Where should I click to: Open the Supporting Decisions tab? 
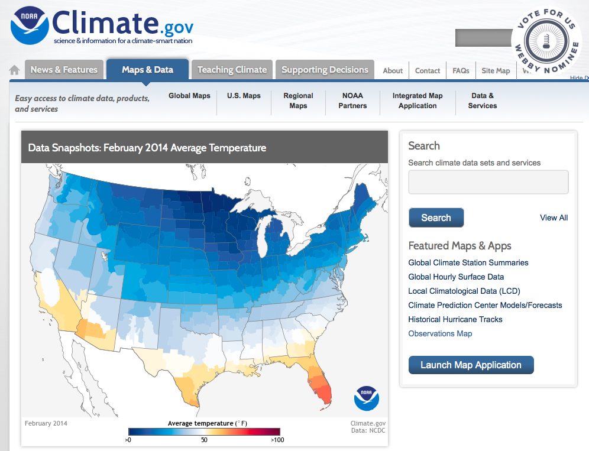pyautogui.click(x=324, y=69)
